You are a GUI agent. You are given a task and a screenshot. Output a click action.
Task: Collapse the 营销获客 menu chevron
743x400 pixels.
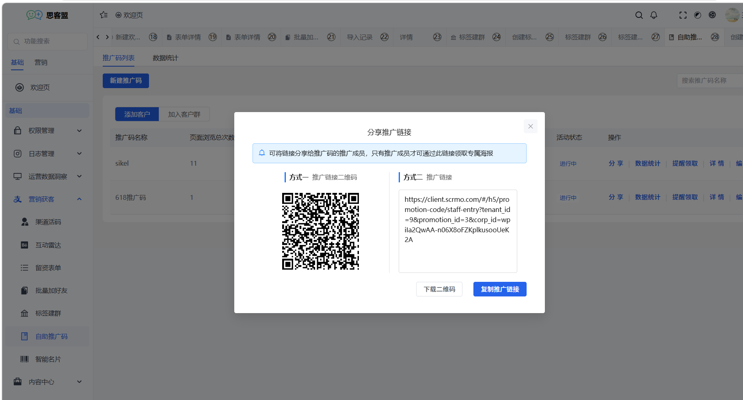point(80,199)
